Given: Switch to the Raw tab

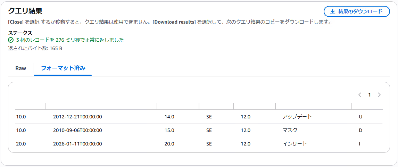Looking at the screenshot, I should 21,68.
